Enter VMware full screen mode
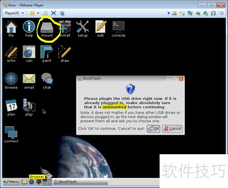 click(53, 13)
